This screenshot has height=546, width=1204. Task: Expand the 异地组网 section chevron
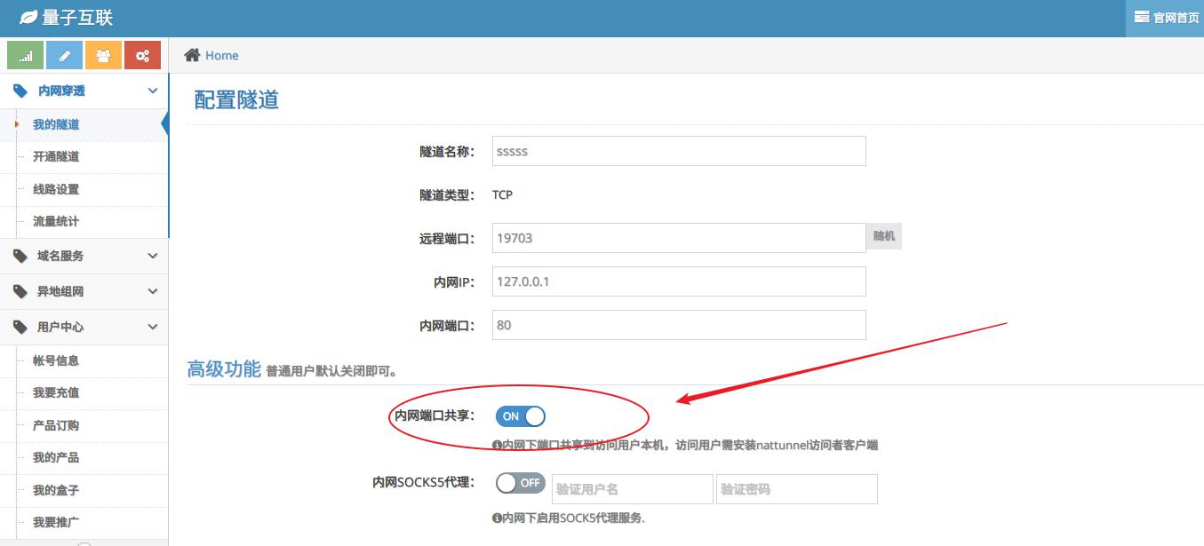point(153,291)
